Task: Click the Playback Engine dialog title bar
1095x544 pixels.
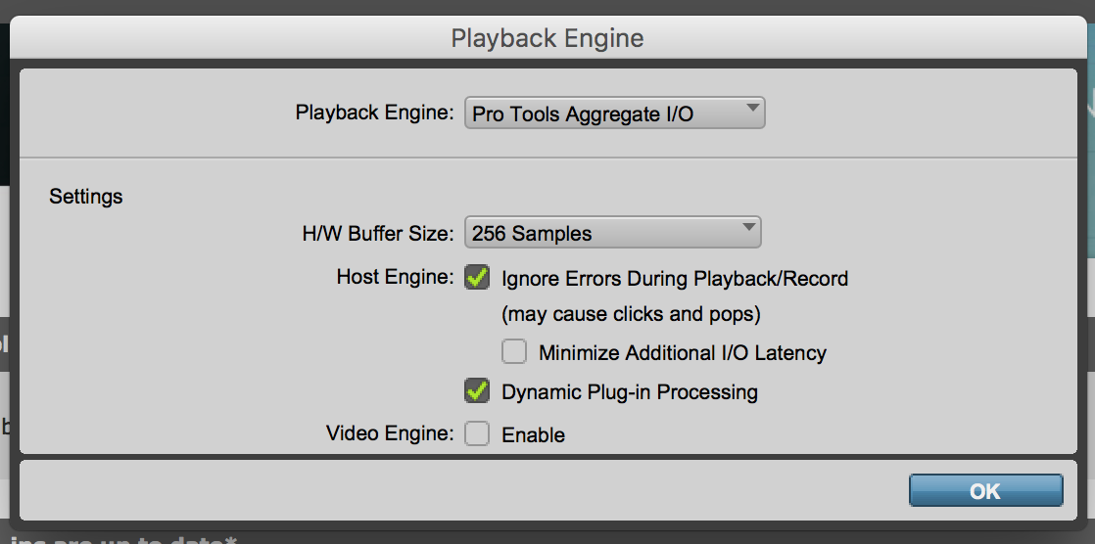Action: coord(547,39)
